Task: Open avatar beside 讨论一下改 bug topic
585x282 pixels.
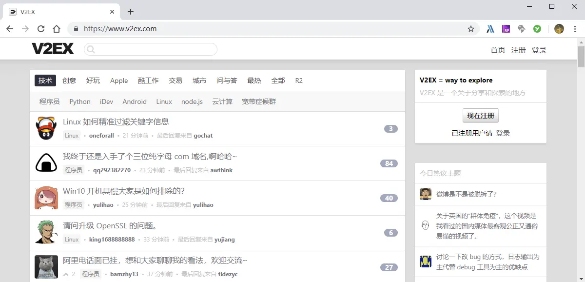Action: click(x=426, y=262)
